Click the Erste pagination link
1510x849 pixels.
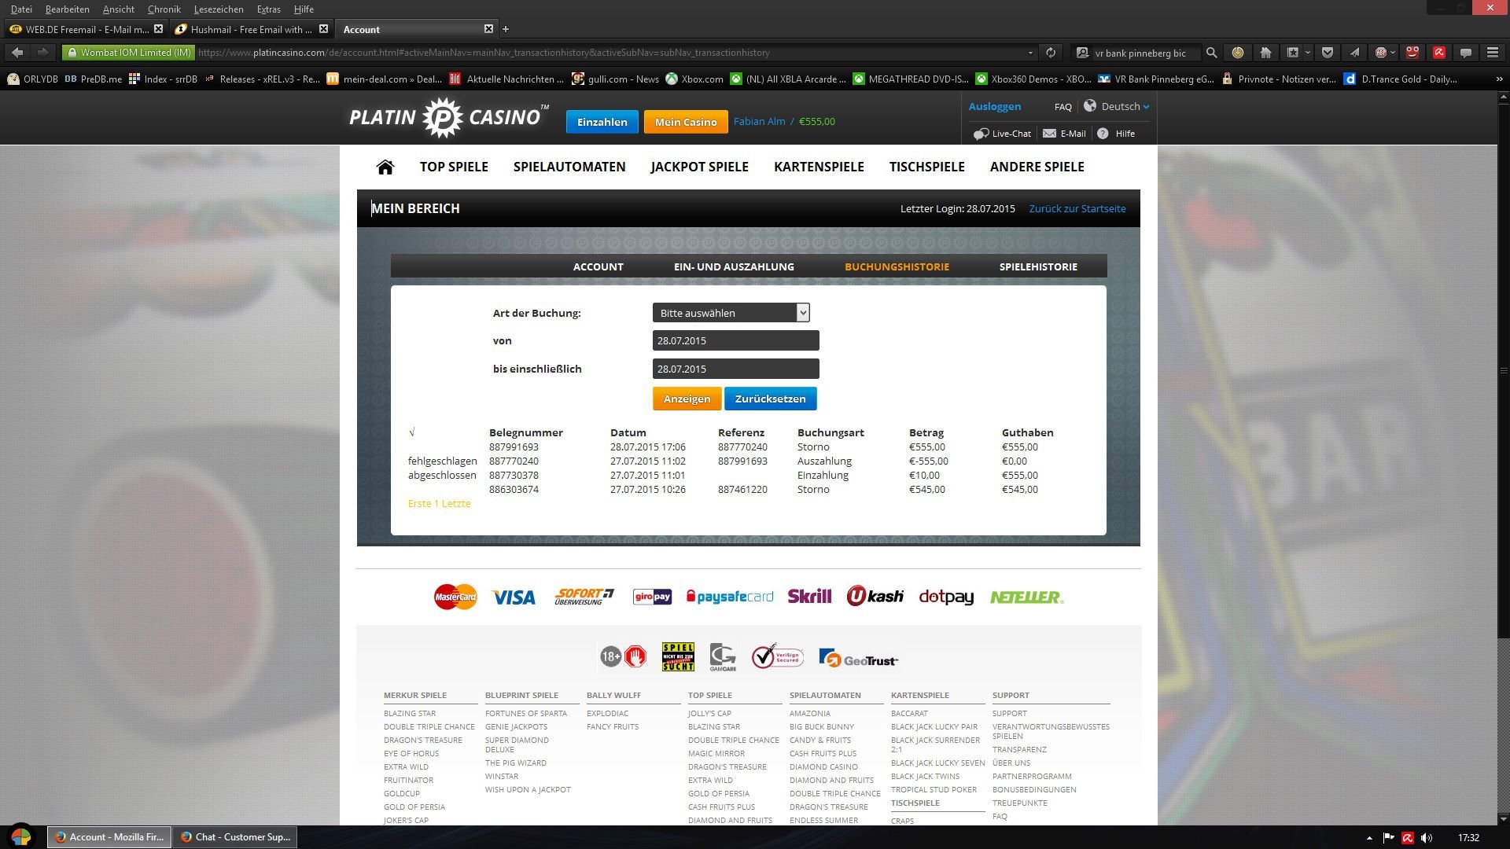(420, 503)
